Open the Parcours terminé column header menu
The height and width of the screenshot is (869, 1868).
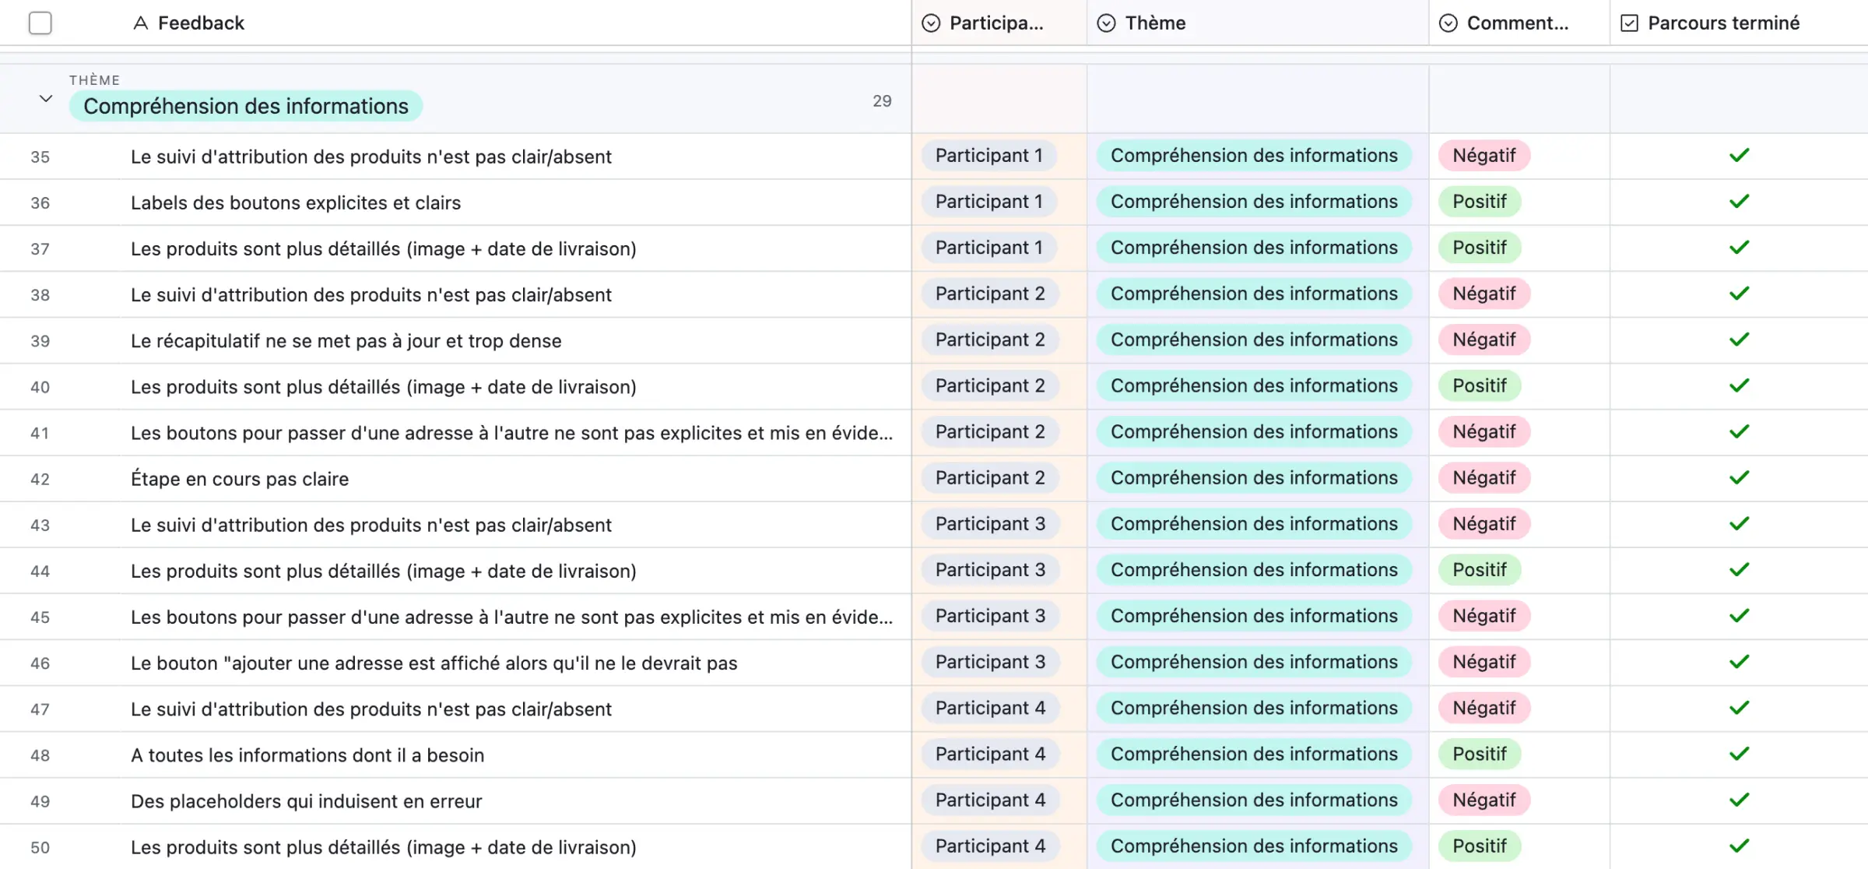pyautogui.click(x=1738, y=23)
